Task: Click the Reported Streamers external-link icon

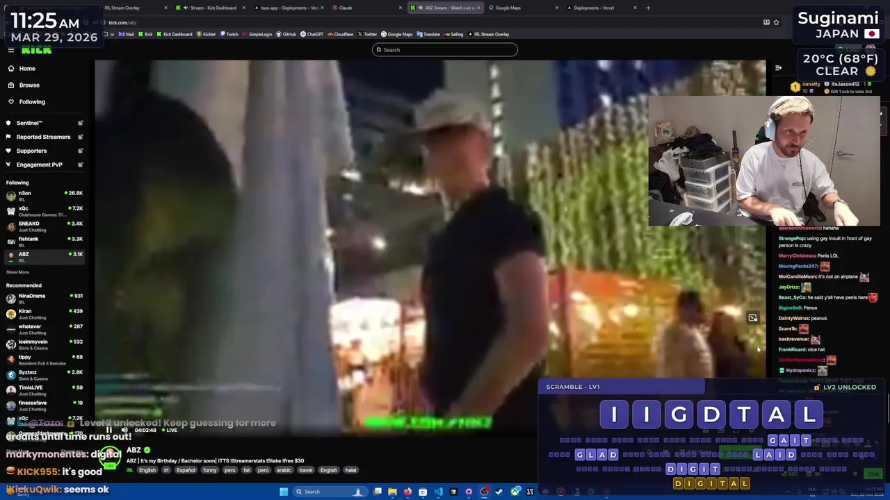Action: [x=81, y=137]
